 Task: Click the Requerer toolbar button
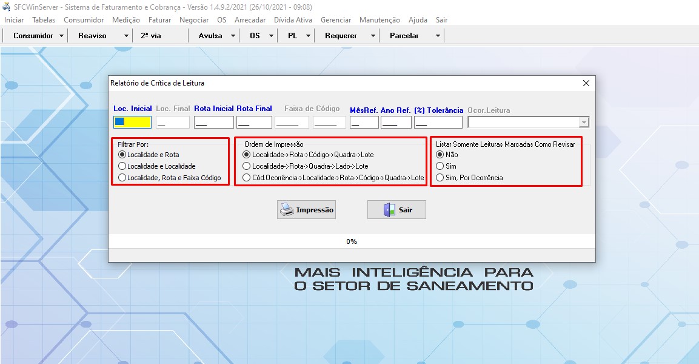[x=341, y=36]
